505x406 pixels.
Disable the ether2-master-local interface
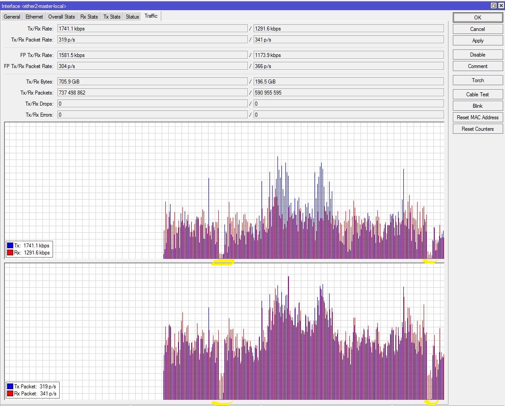coord(478,55)
